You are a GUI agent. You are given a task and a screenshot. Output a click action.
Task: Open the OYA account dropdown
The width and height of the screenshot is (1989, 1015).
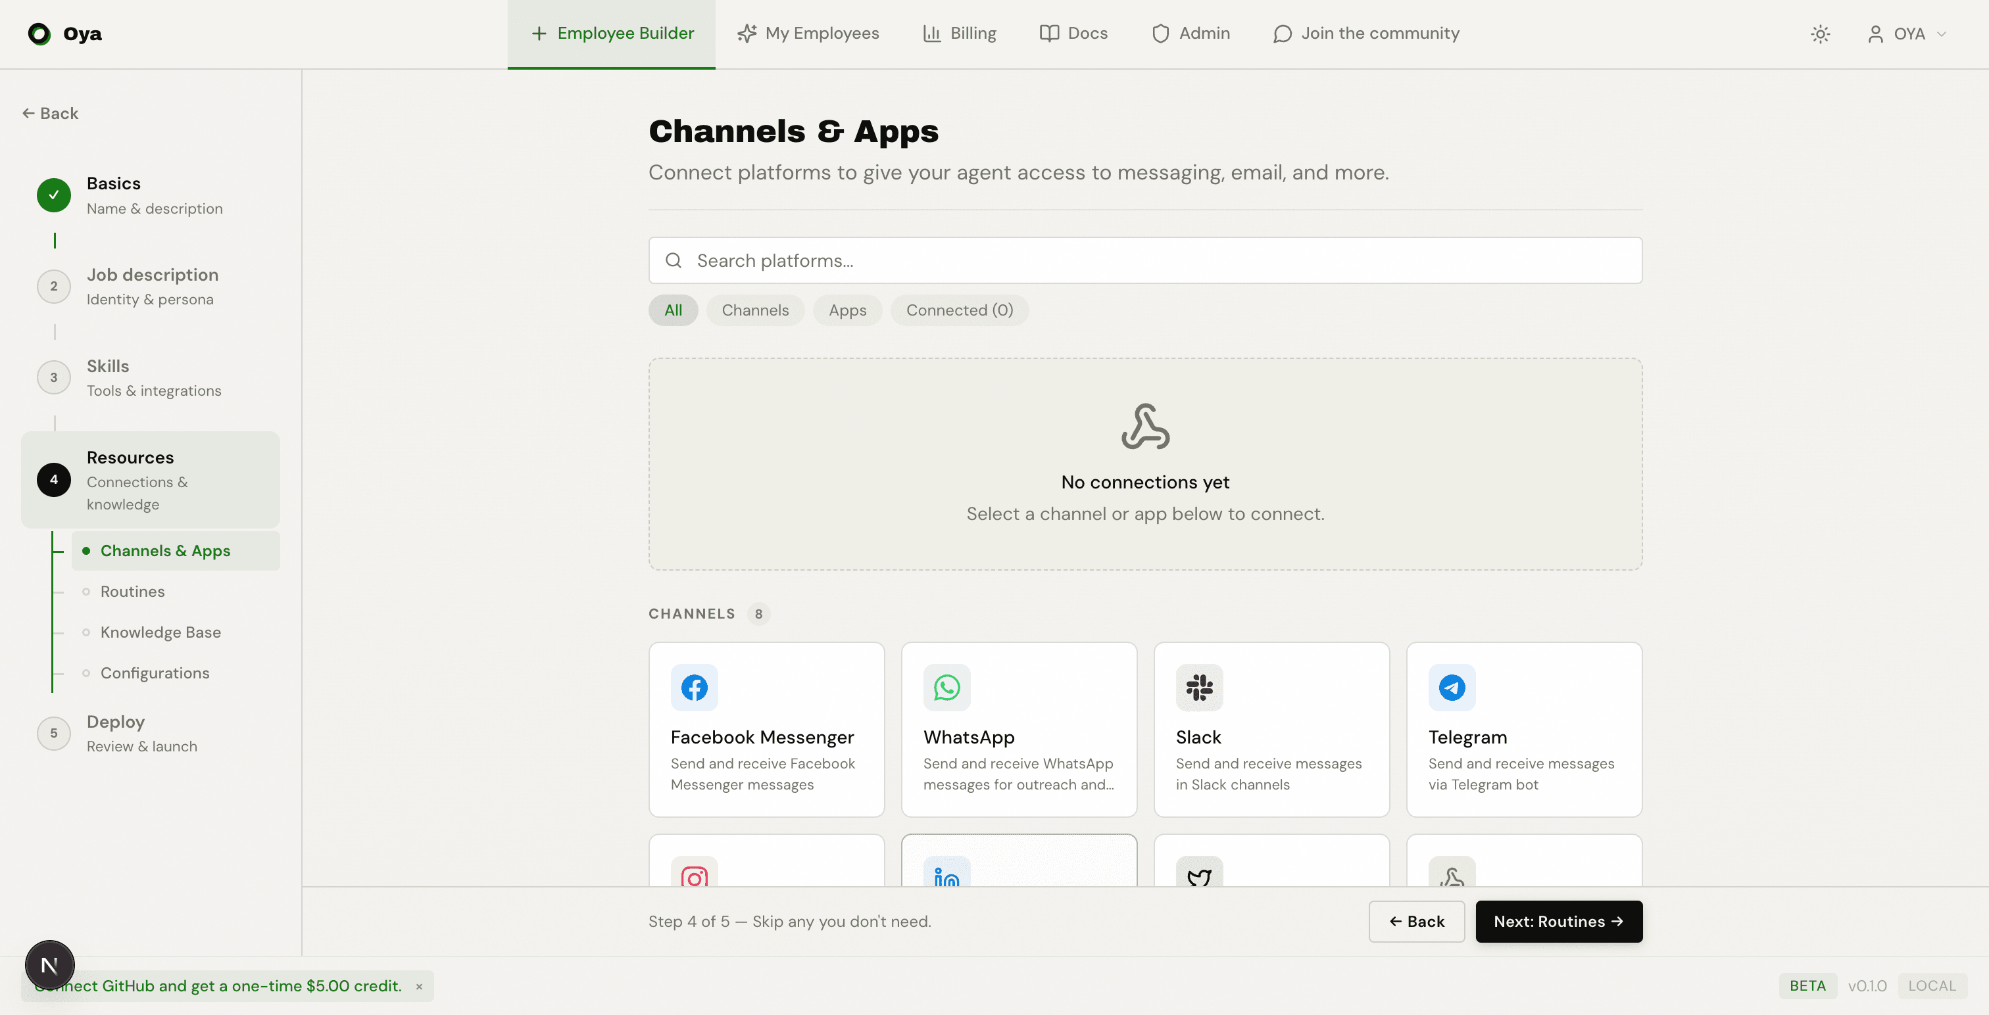(1907, 34)
